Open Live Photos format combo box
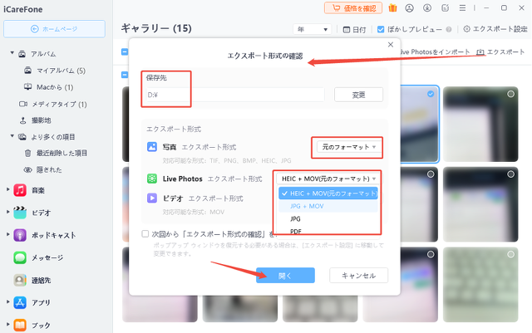 pyautogui.click(x=328, y=179)
